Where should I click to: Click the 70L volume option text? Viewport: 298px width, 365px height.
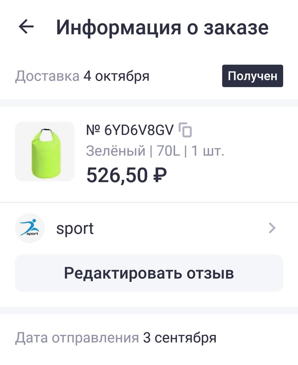point(168,151)
